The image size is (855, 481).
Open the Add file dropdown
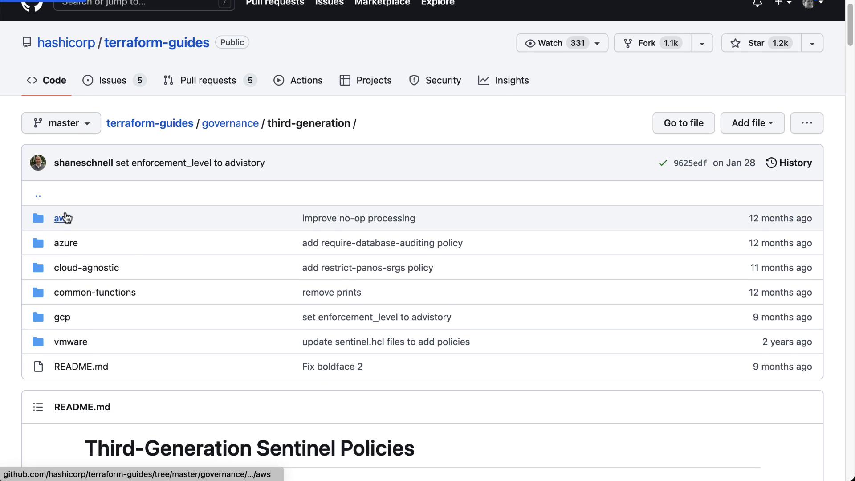pyautogui.click(x=752, y=123)
